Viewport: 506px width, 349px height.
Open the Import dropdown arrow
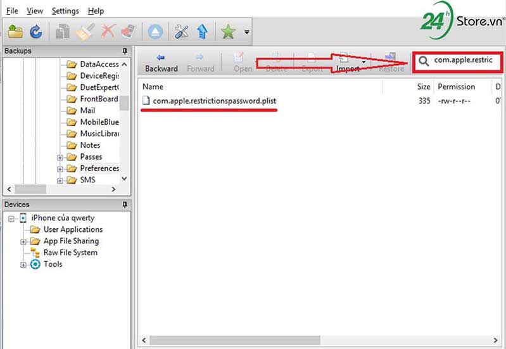click(x=364, y=61)
